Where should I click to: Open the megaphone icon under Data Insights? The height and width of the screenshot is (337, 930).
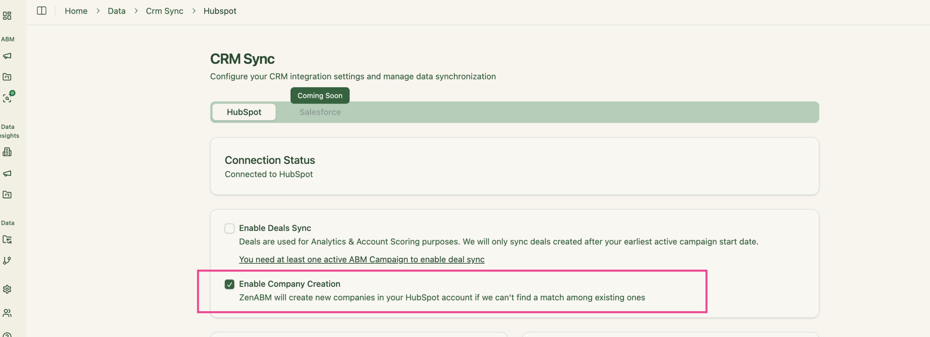7,174
